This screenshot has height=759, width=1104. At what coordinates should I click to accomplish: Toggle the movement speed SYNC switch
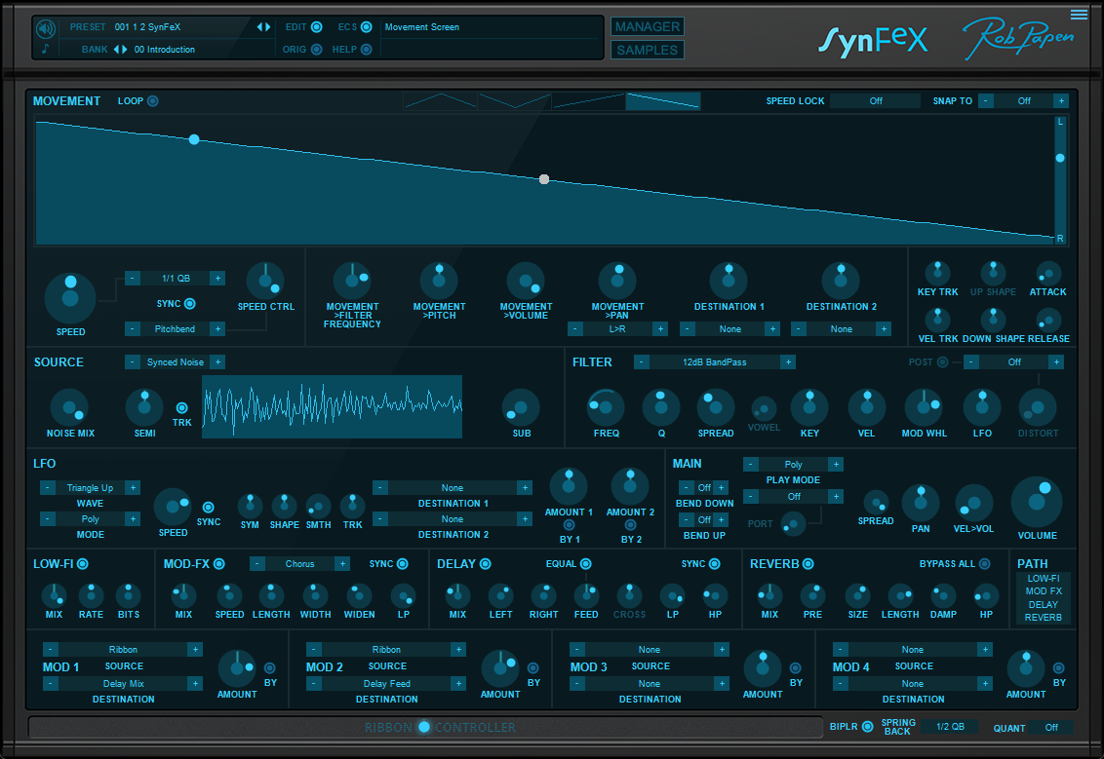pos(190,304)
